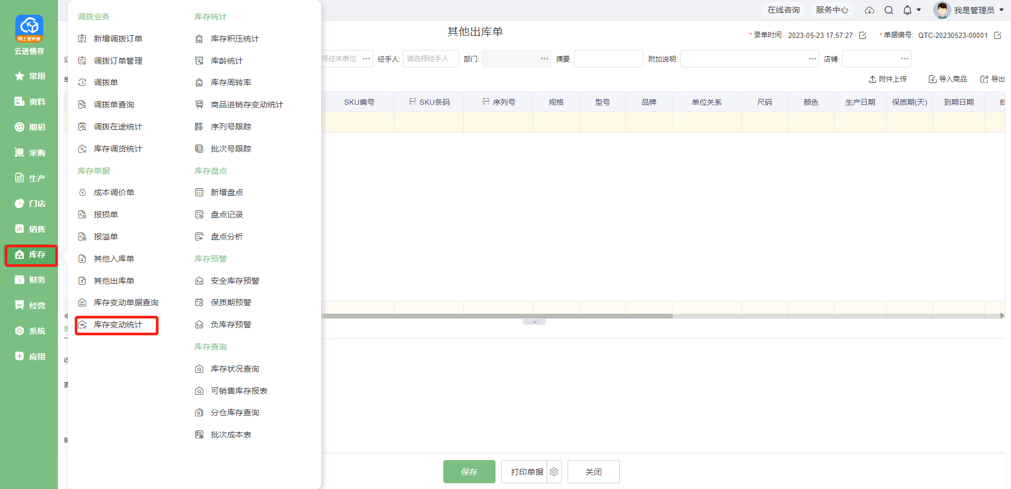
Task: Open 成本调价单 menu item
Action: click(x=106, y=192)
